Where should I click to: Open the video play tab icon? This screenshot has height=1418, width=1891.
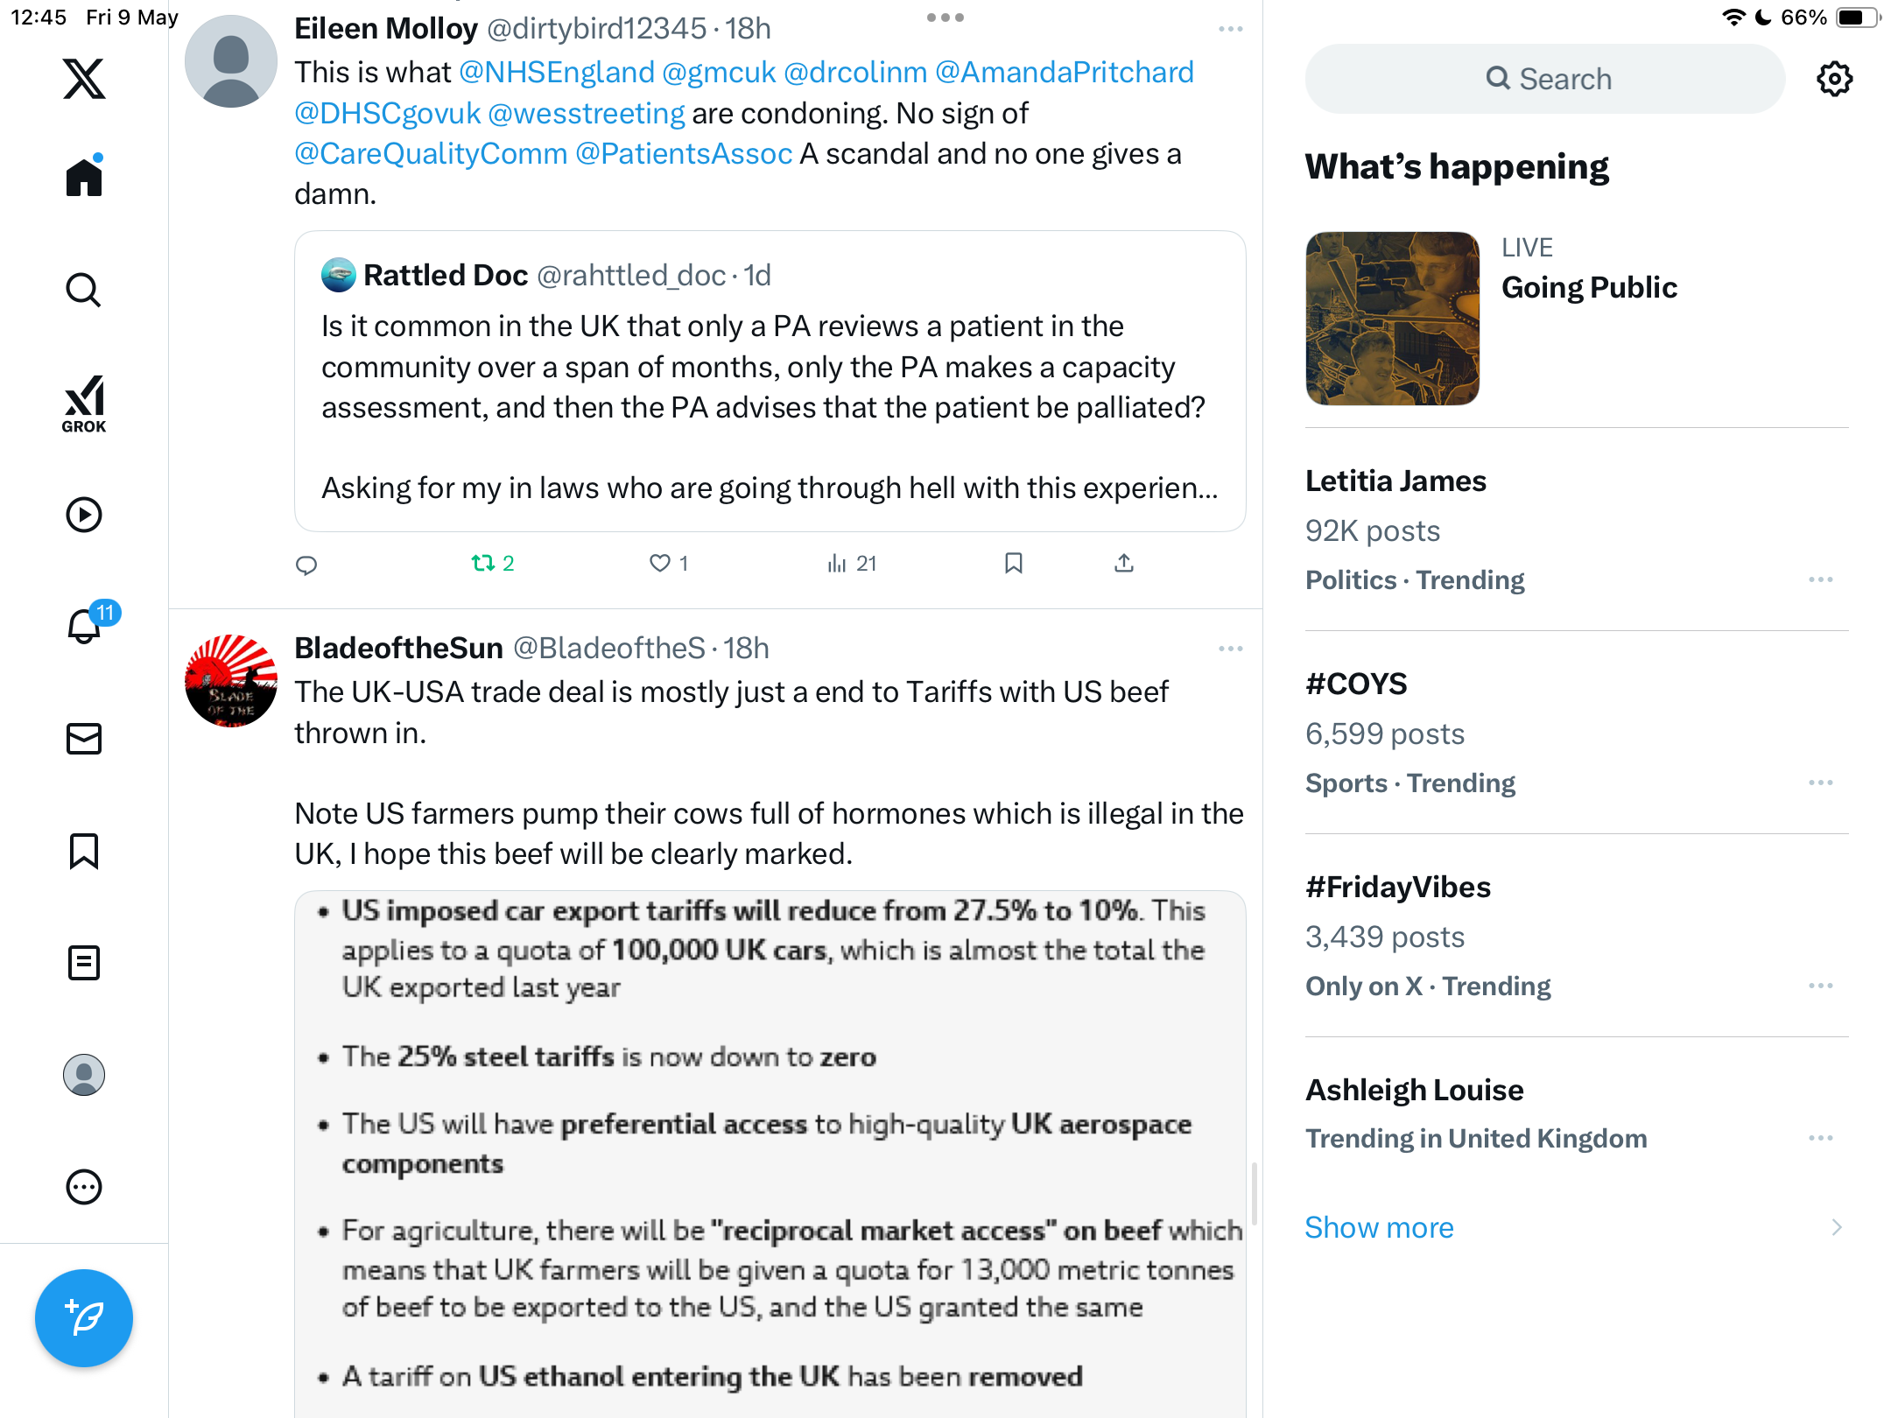(x=84, y=515)
